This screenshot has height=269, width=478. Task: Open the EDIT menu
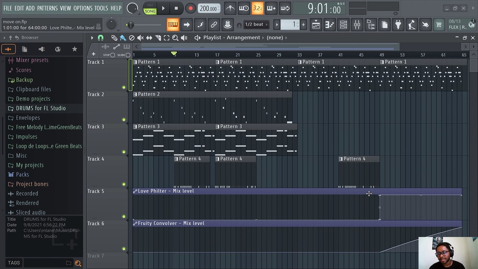(x=19, y=8)
